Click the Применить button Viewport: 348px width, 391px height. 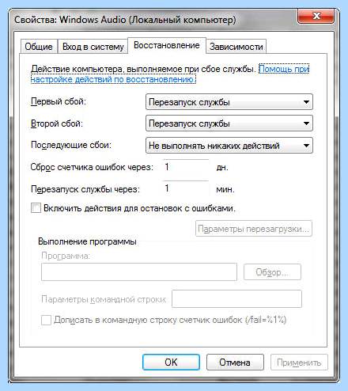tap(299, 363)
